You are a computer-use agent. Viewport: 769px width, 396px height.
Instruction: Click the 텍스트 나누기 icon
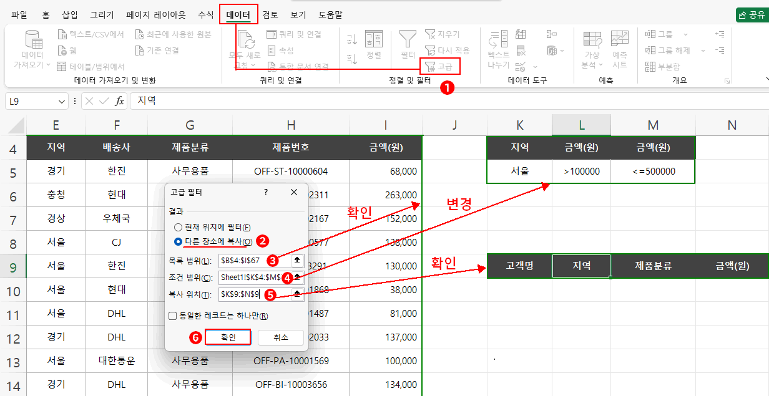(499, 39)
